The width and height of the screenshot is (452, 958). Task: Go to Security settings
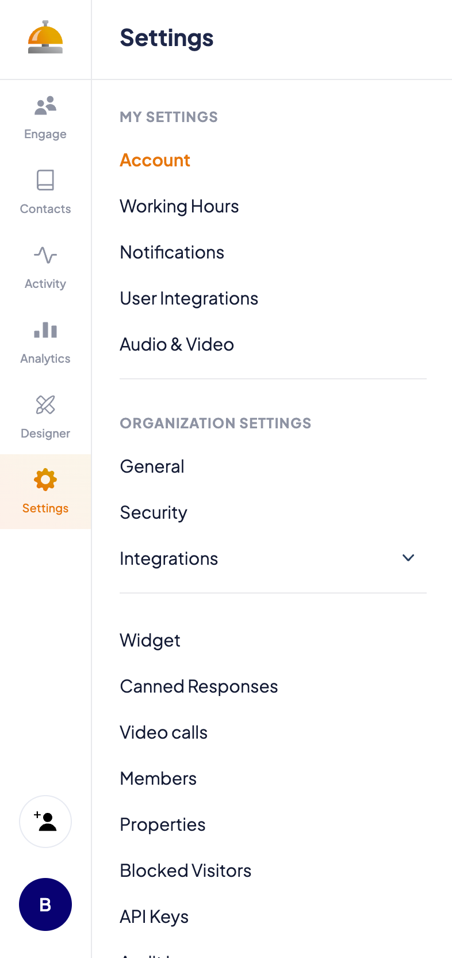153,512
